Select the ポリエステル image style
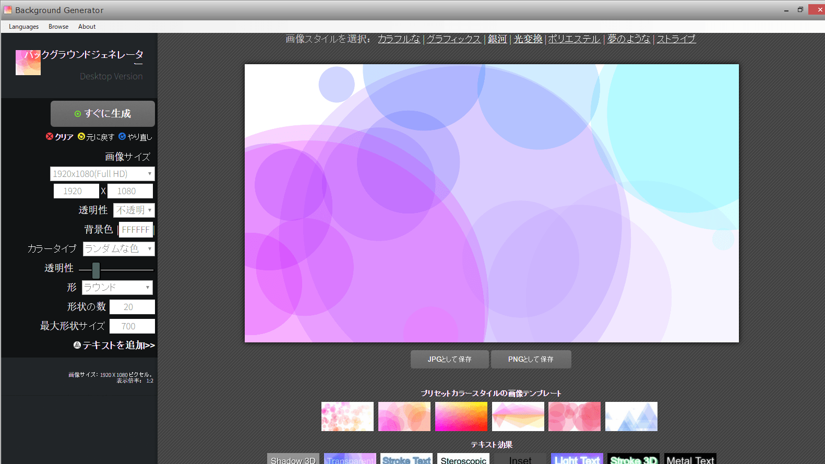Screen dimensions: 825x464 click(574, 39)
